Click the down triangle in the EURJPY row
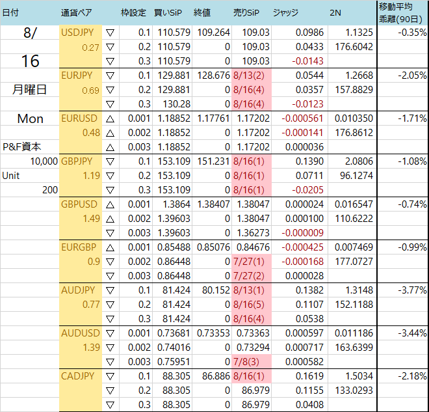Screen dimensions: 429x412 point(110,76)
